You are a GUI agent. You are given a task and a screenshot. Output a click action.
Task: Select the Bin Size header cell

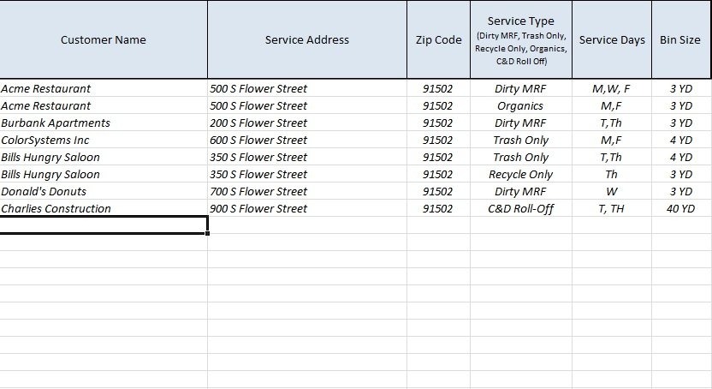(x=680, y=39)
